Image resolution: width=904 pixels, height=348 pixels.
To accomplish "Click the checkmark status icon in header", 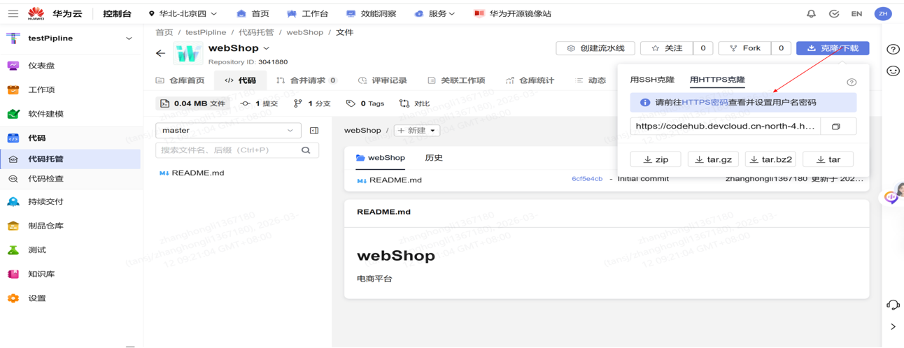I will [834, 13].
